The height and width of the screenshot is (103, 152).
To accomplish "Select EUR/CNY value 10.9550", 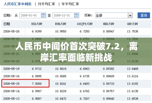I will pos(61,31).
